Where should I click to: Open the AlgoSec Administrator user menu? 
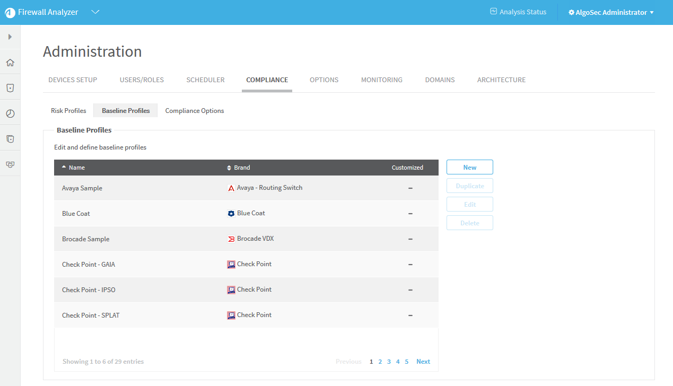[x=611, y=13]
